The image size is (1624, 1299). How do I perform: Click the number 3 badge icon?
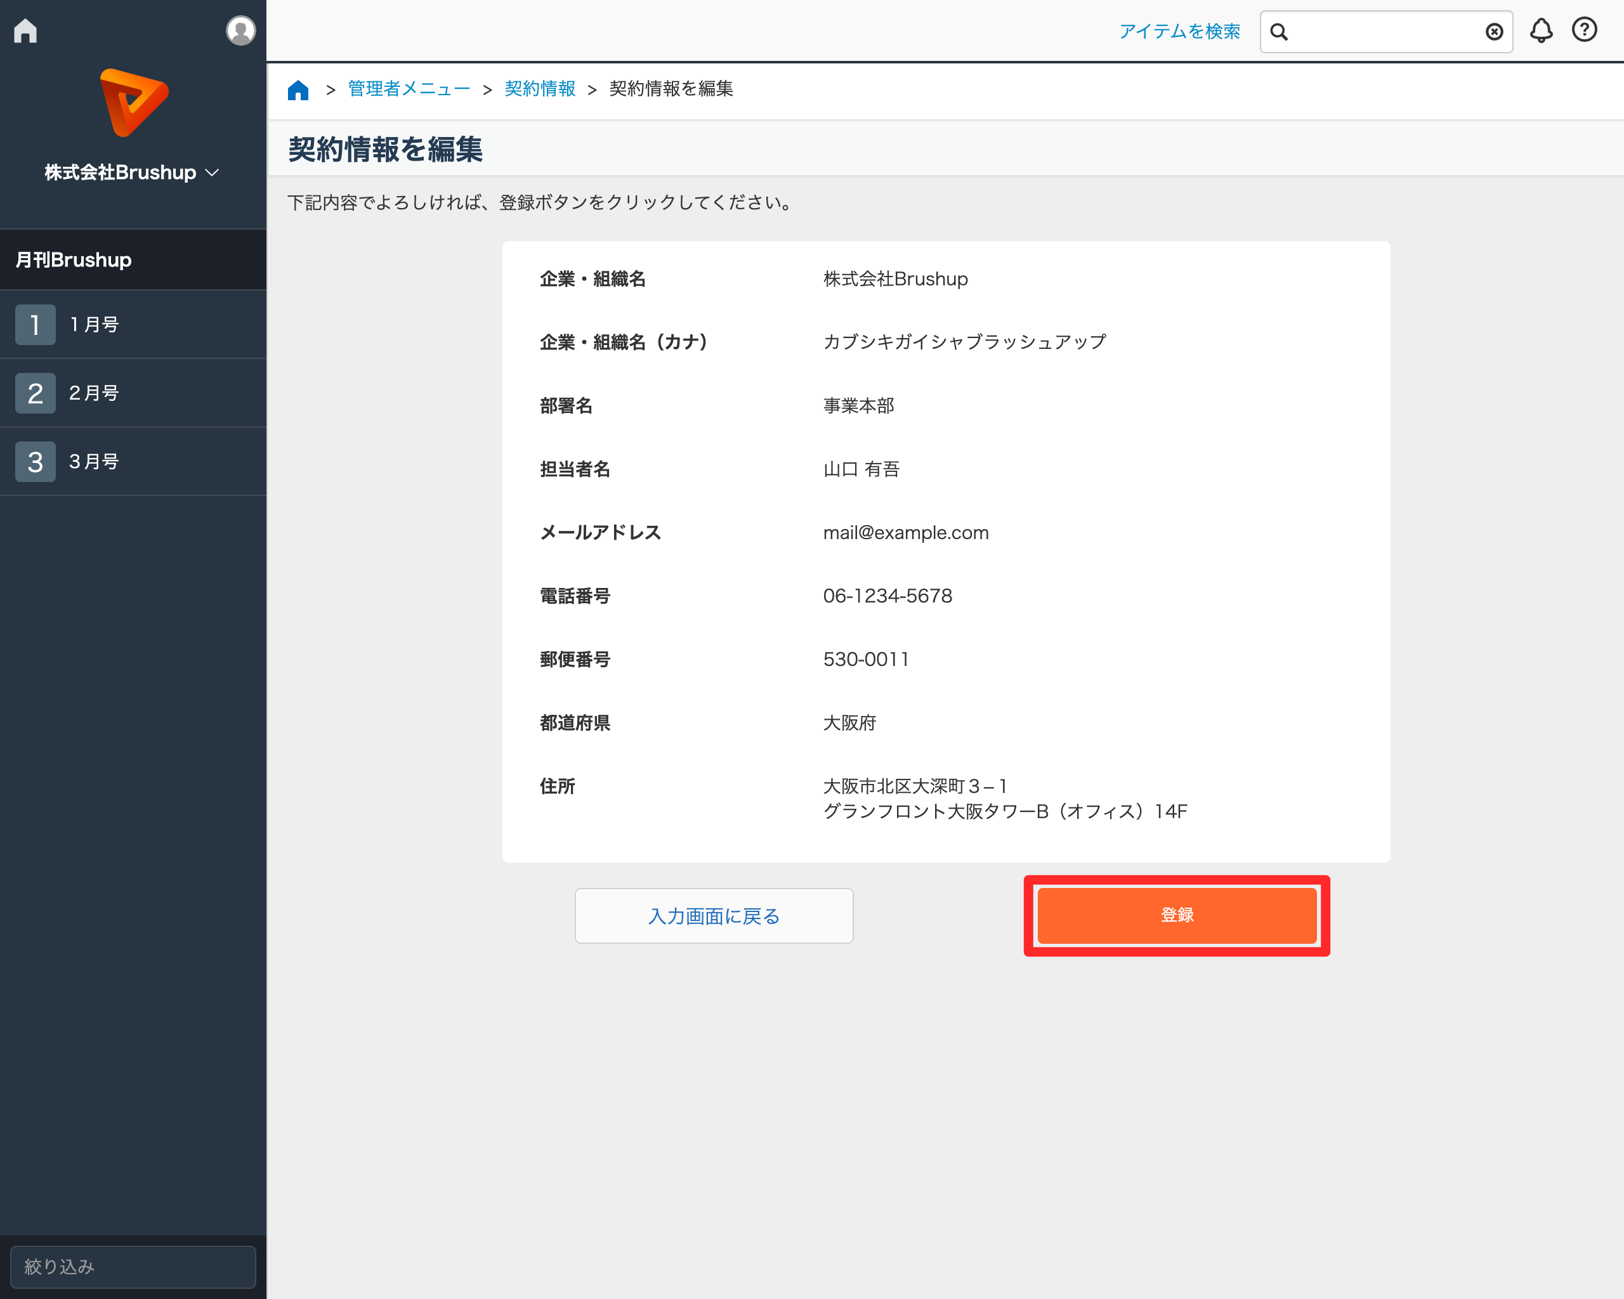coord(36,462)
